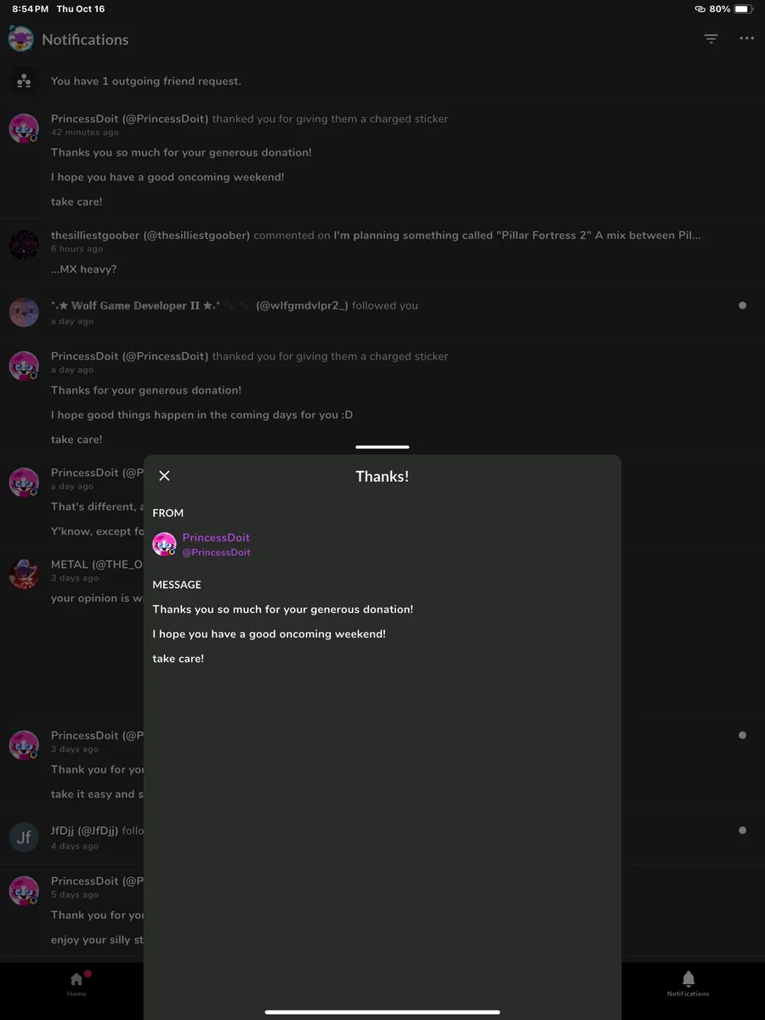
Task: Tap the JfDjj initials avatar
Action: pyautogui.click(x=24, y=837)
